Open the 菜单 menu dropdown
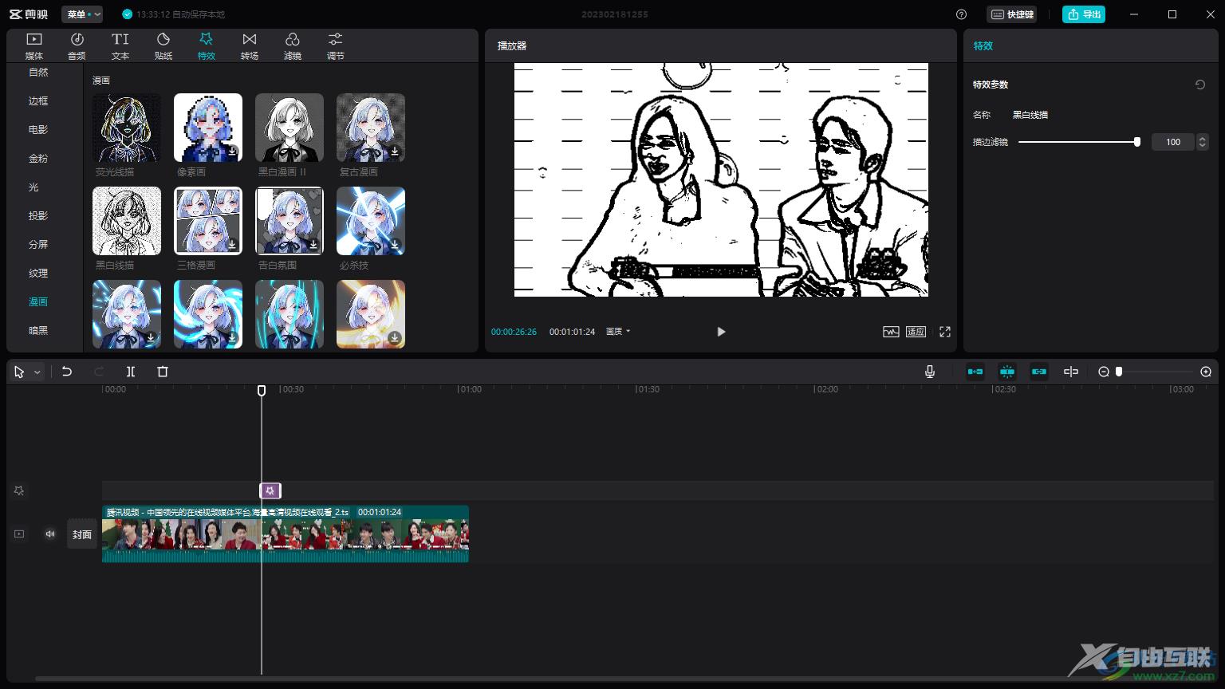1225x689 pixels. coord(82,14)
